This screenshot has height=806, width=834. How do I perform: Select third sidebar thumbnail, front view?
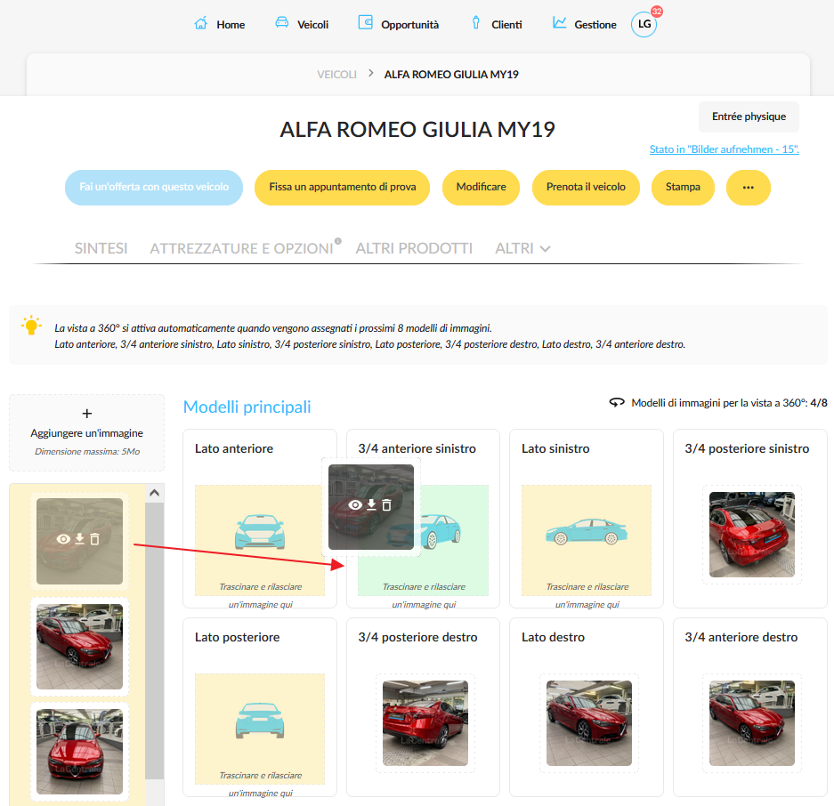point(80,752)
